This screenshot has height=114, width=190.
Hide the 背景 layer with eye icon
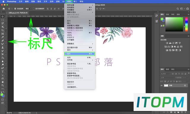point(161,85)
